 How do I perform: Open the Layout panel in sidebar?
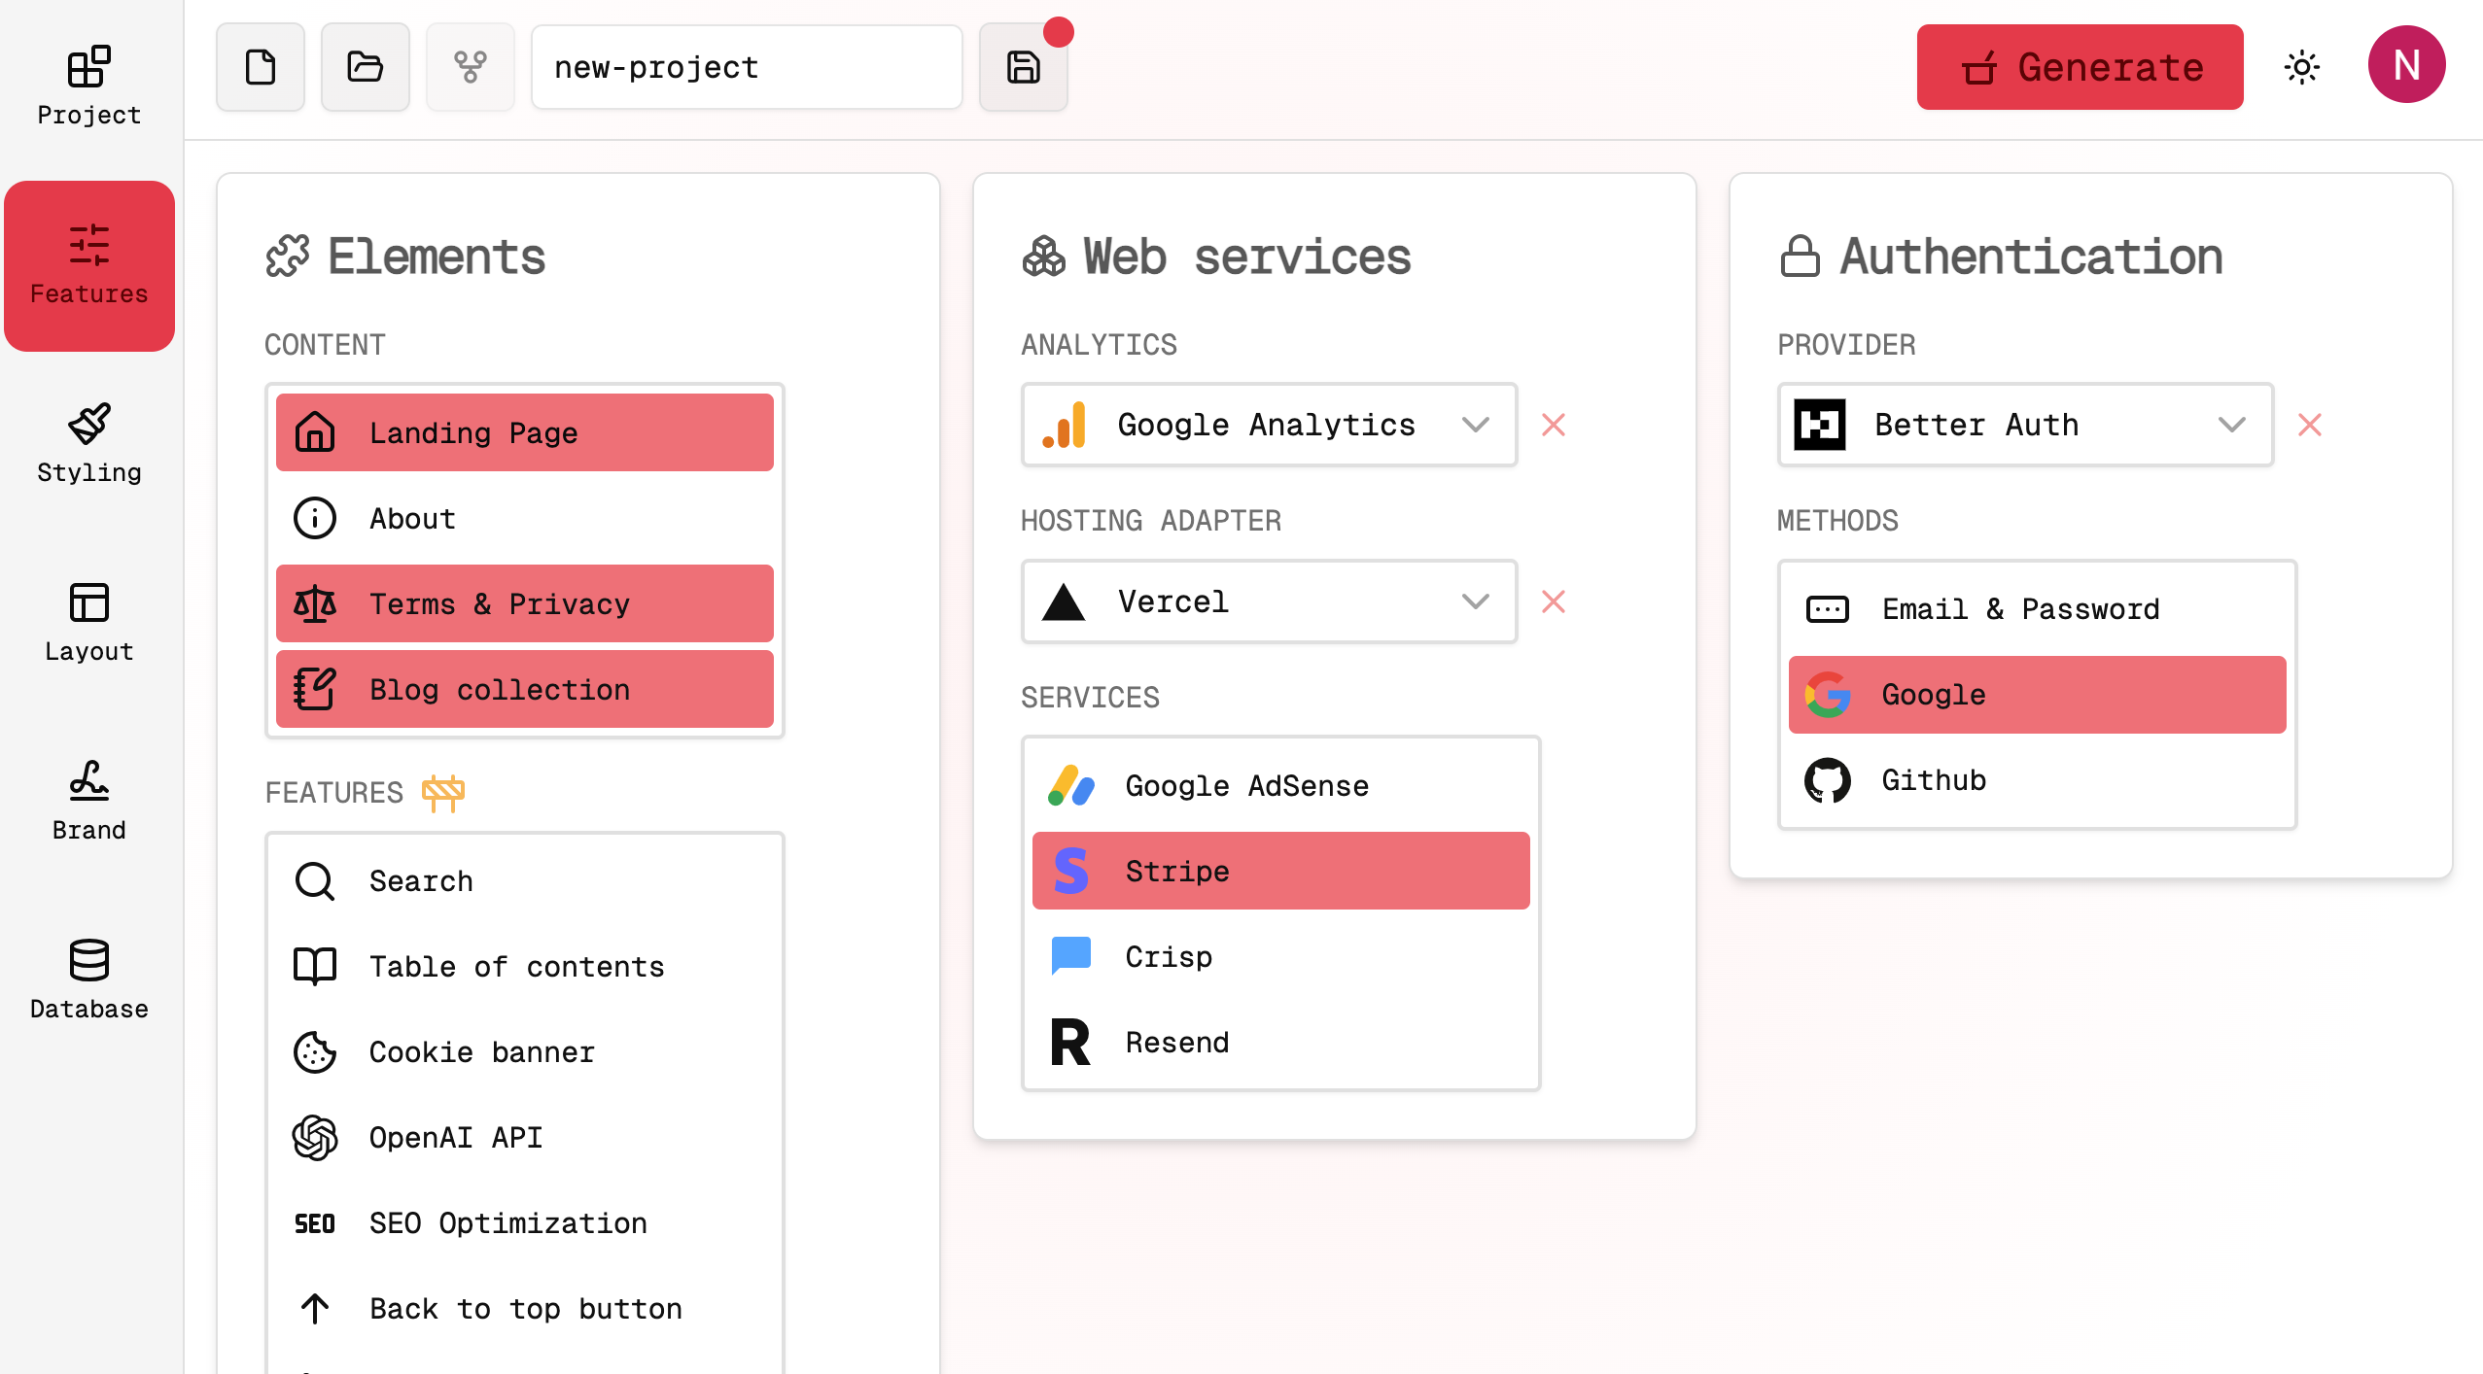(88, 621)
